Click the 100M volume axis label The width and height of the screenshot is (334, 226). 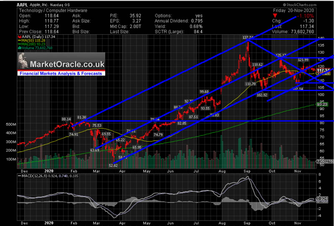click(x=12, y=159)
